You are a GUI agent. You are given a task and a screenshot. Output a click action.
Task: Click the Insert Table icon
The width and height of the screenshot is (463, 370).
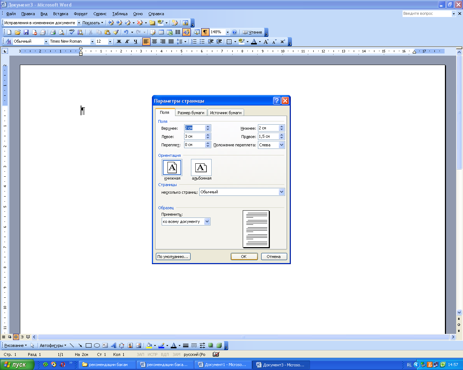coord(161,32)
